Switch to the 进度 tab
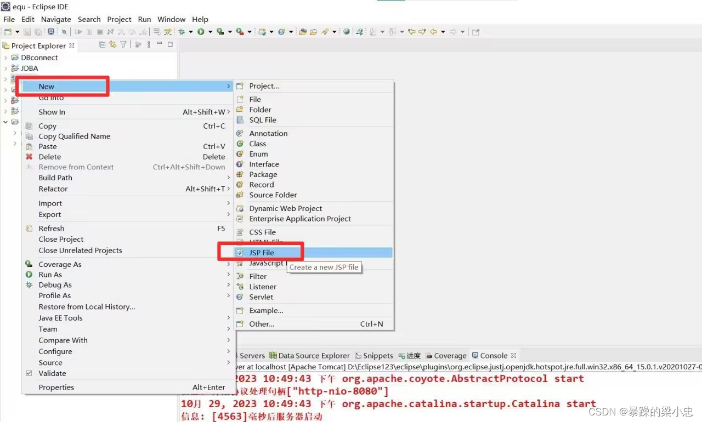 410,356
